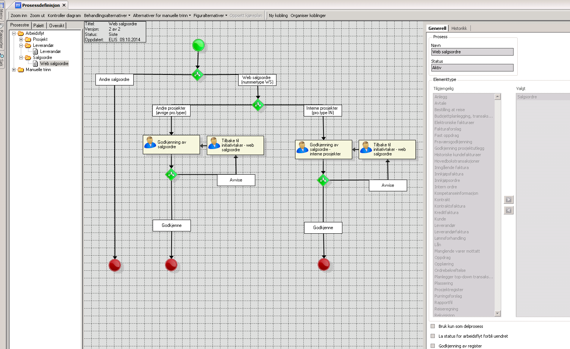Click the red end node under Andre salgsordre
570x349 pixels.
click(115, 265)
